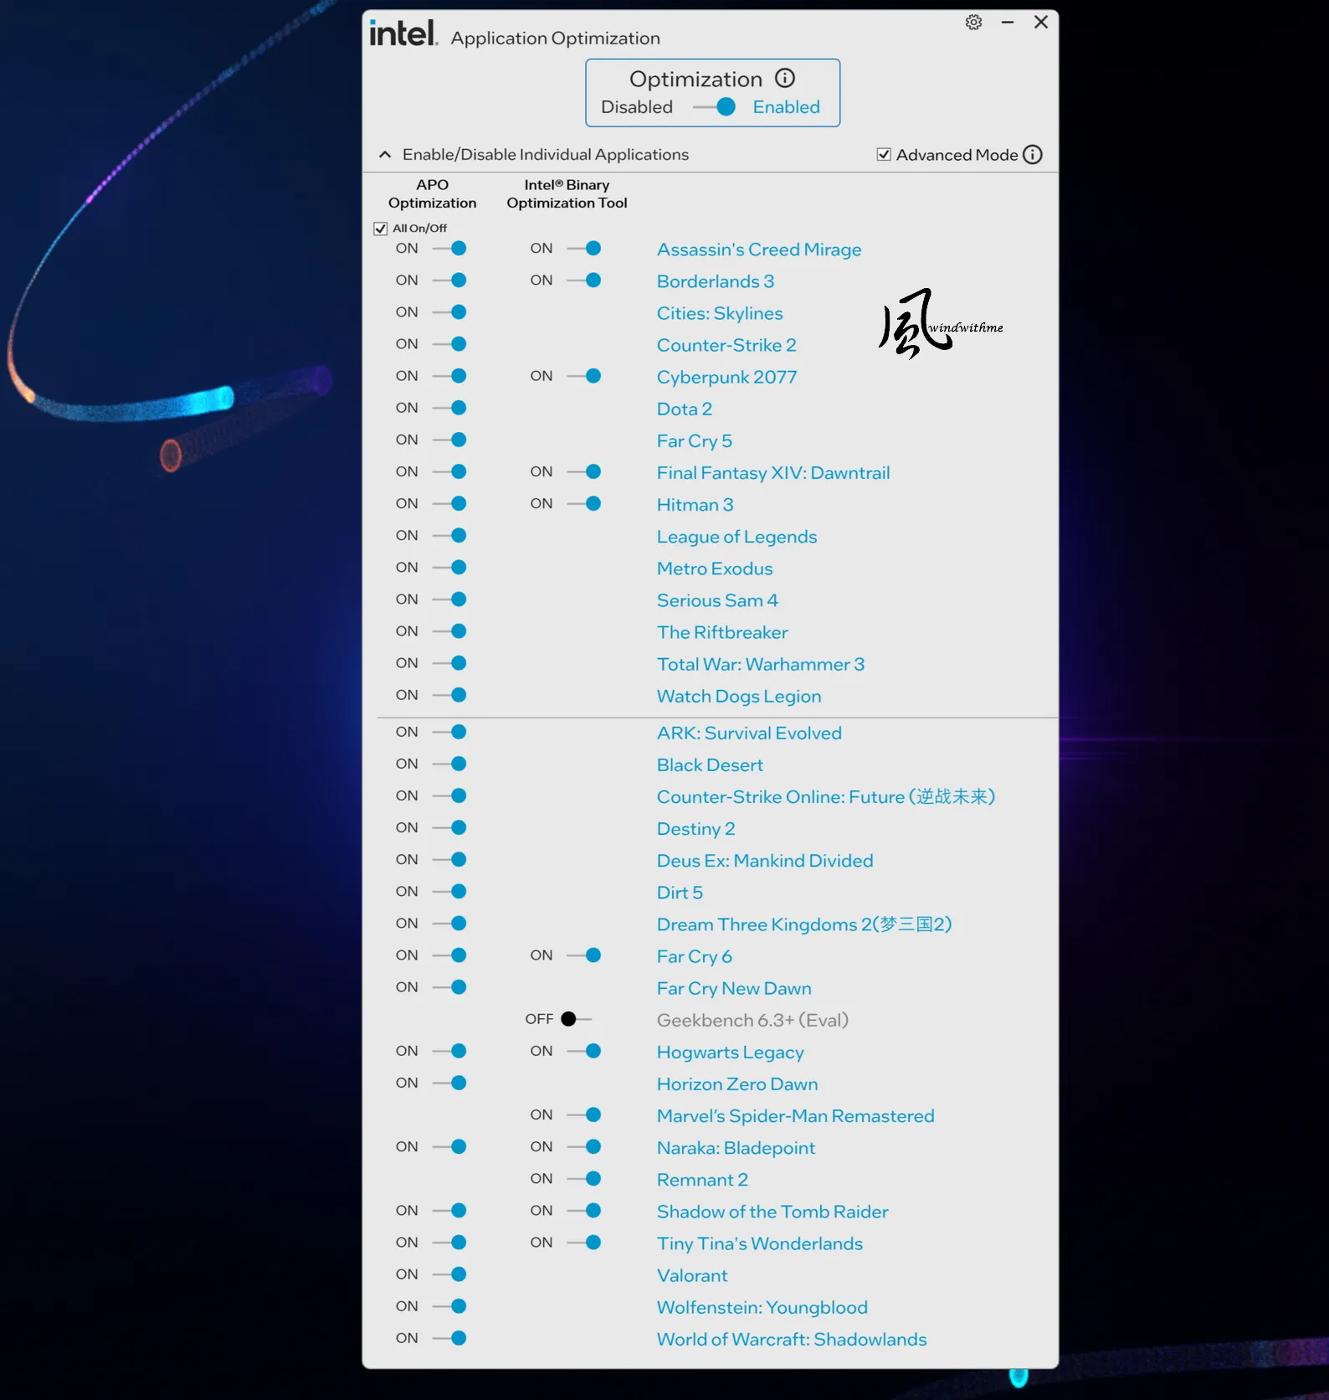This screenshot has width=1329, height=1400.
Task: Toggle APO switch for Black Desert
Action: (449, 764)
